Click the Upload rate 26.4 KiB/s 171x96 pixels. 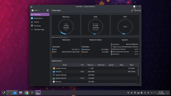pos(105,52)
